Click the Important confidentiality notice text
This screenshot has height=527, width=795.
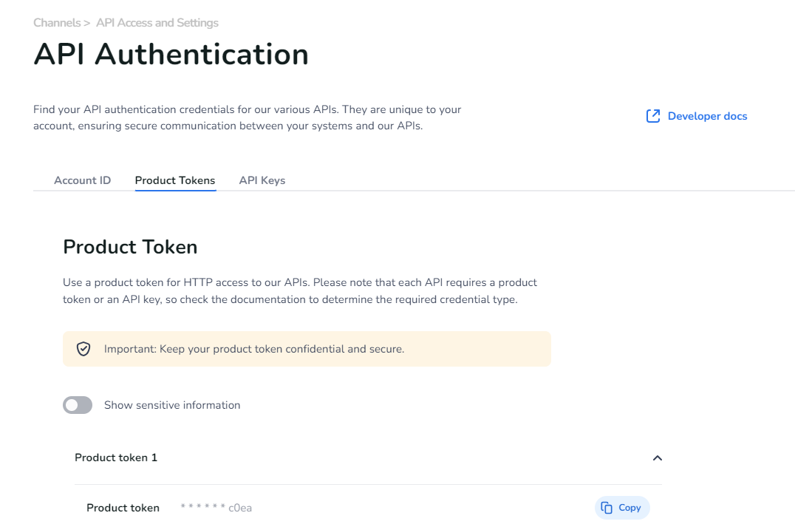pos(253,349)
